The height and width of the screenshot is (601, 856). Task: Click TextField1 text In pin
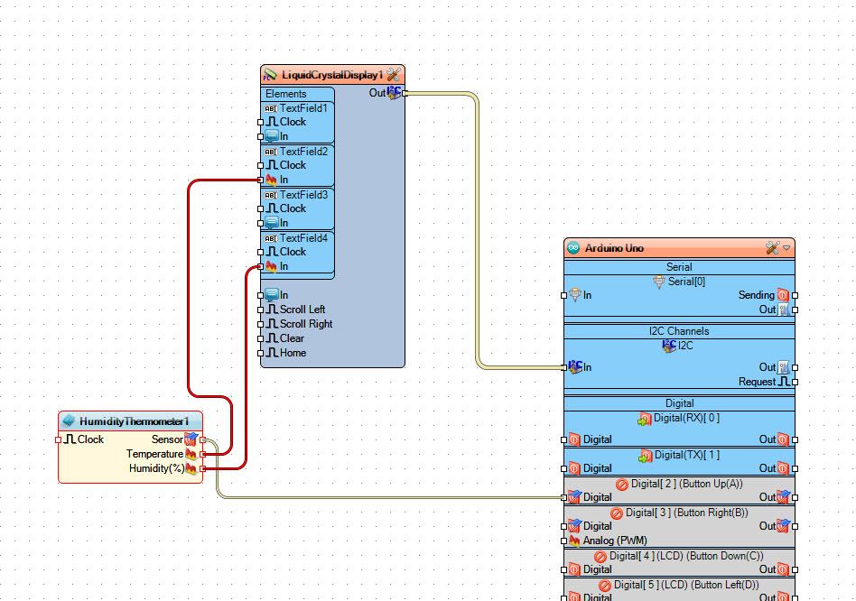coord(272,136)
